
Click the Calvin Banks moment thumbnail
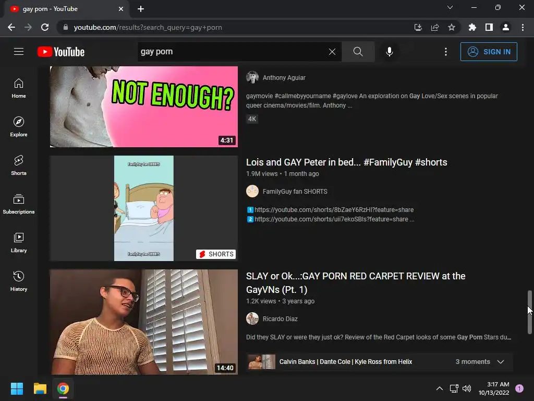click(x=262, y=362)
